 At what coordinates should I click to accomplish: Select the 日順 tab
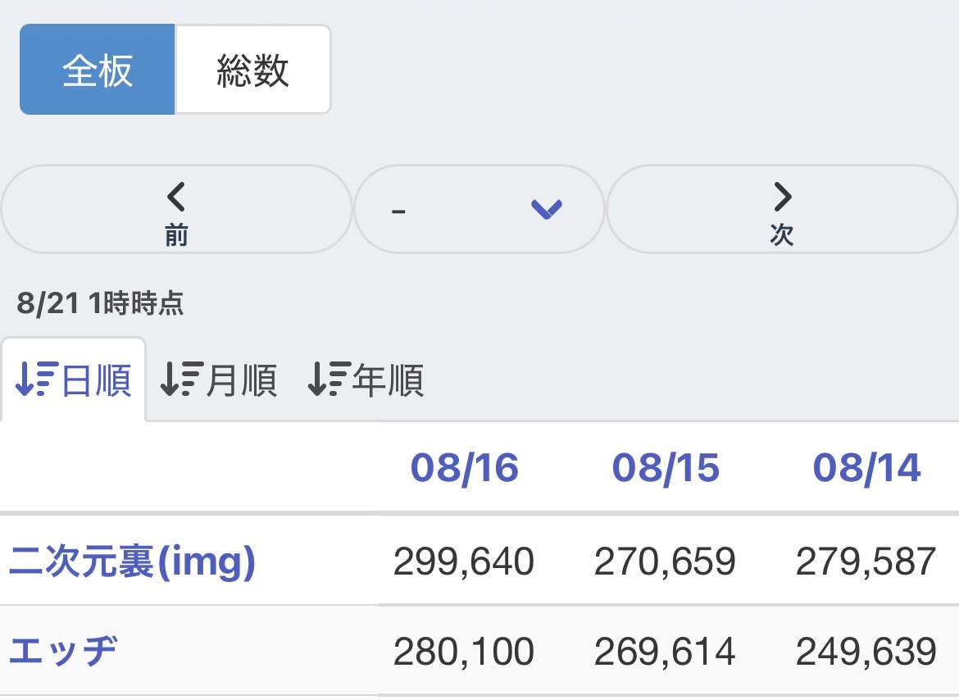pyautogui.click(x=74, y=380)
